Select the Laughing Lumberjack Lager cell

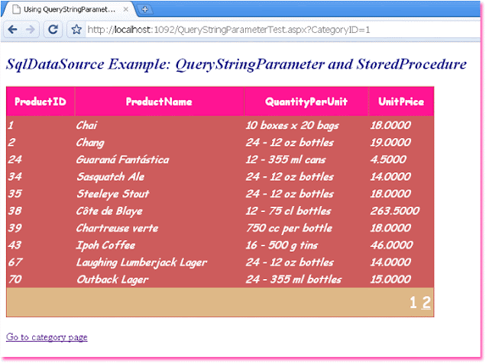[160, 262]
